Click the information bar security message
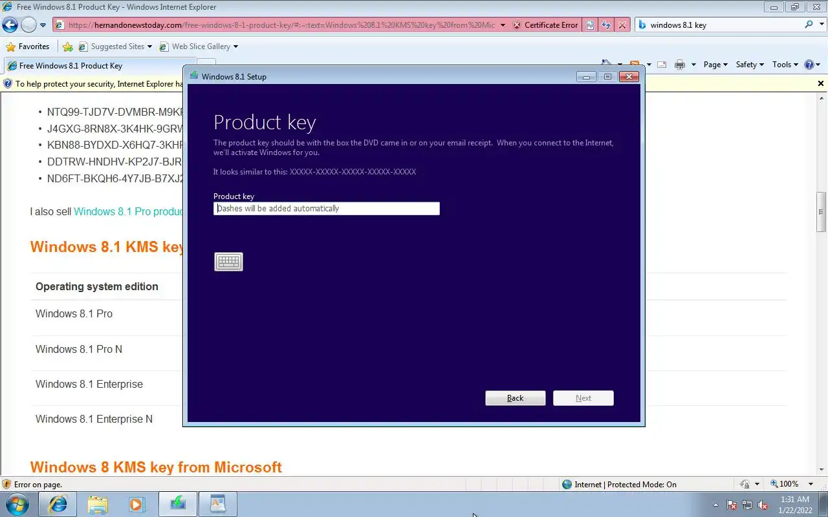Screen dimensions: 828x517 click(x=100, y=84)
